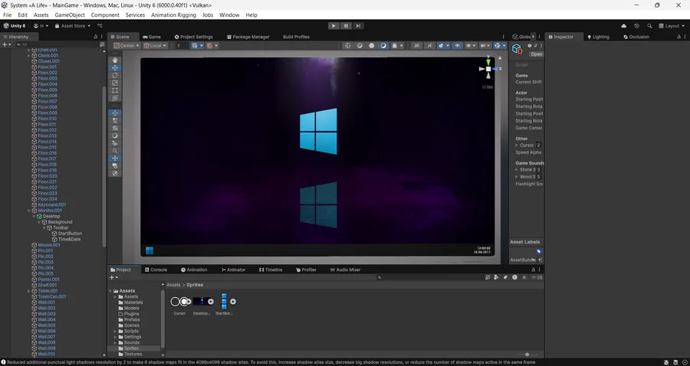Screen dimensions: 690x366
Task: Click the Pause button
Action: pyautogui.click(x=346, y=25)
